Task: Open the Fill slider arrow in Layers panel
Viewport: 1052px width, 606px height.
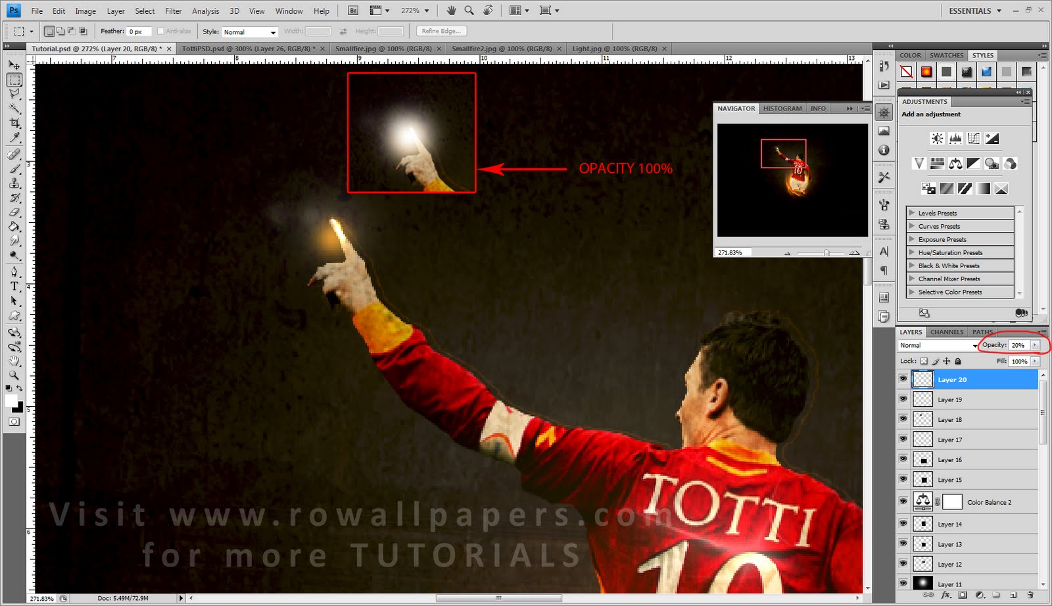Action: point(1035,361)
